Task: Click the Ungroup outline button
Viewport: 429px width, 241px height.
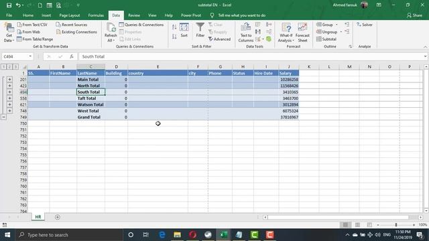Action: (x=326, y=32)
